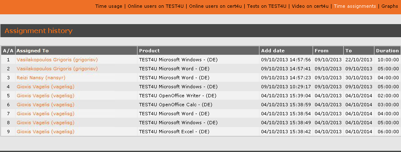Open Online users on cert4u
The width and height of the screenshot is (401, 152).
(x=215, y=6)
